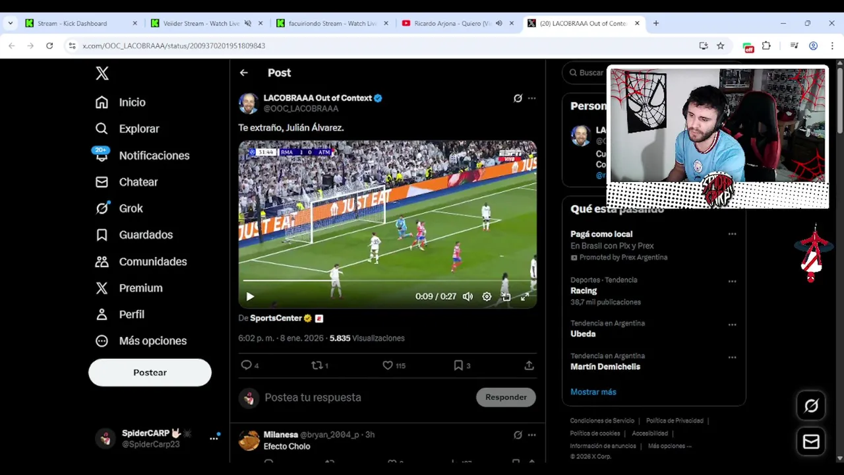Image resolution: width=844 pixels, height=475 pixels.
Task: Expand the video to fullscreen
Action: (x=525, y=297)
